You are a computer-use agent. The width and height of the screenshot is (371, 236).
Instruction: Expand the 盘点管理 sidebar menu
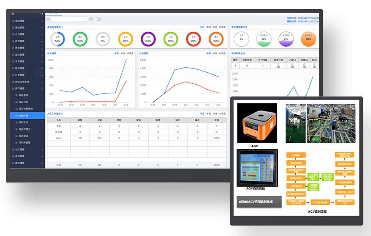(28, 155)
